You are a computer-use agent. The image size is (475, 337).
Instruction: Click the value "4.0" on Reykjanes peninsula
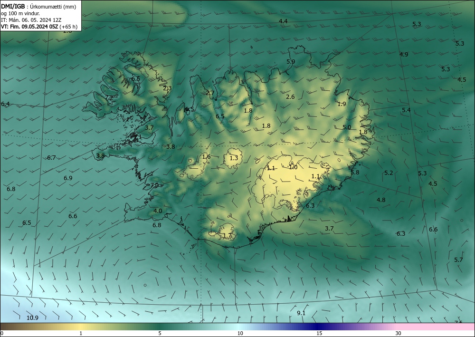pyautogui.click(x=158, y=211)
